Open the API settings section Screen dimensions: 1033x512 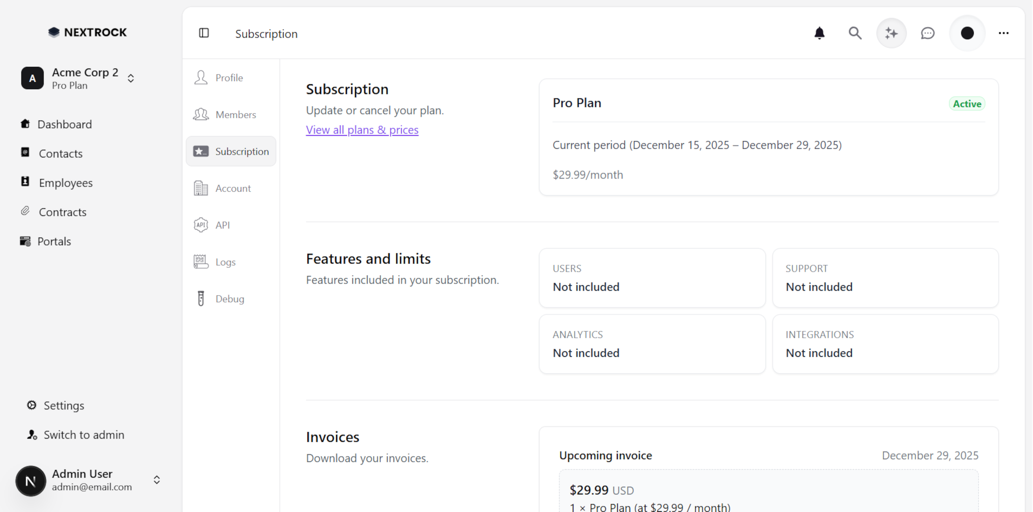pos(222,225)
